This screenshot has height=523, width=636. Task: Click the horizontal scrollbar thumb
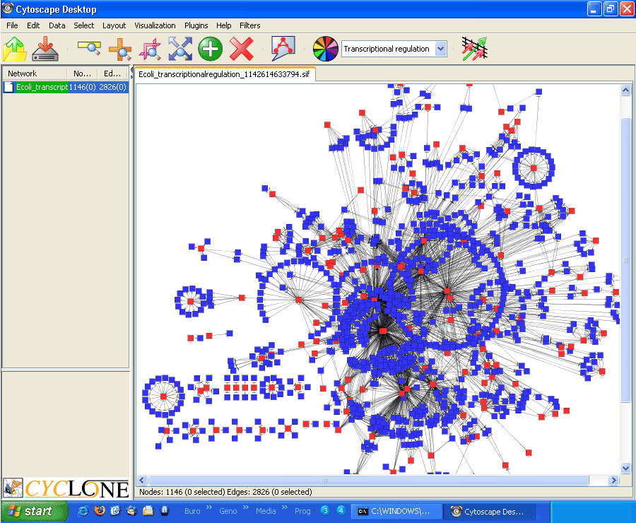pyautogui.click(x=368, y=481)
